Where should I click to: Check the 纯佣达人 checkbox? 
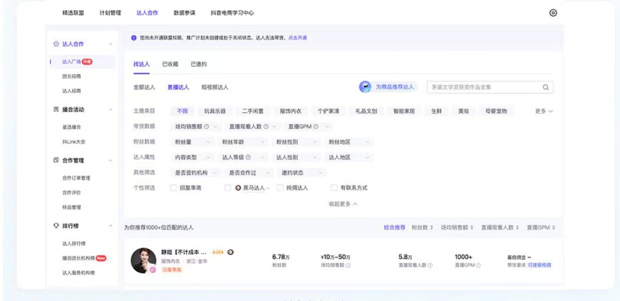click(x=280, y=188)
